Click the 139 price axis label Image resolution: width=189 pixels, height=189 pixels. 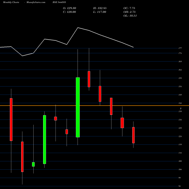pos(180,112)
